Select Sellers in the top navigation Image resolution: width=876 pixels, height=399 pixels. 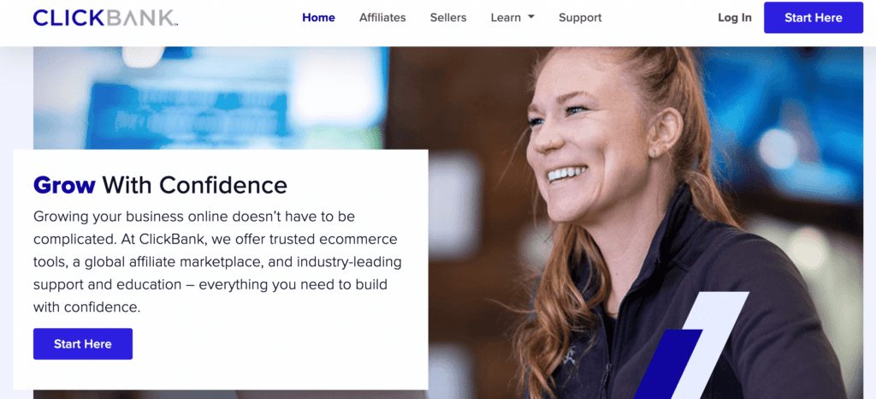[x=448, y=17]
